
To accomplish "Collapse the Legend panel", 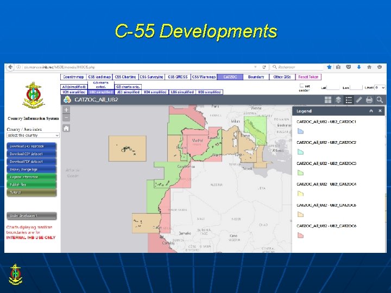I will pyautogui.click(x=371, y=111).
